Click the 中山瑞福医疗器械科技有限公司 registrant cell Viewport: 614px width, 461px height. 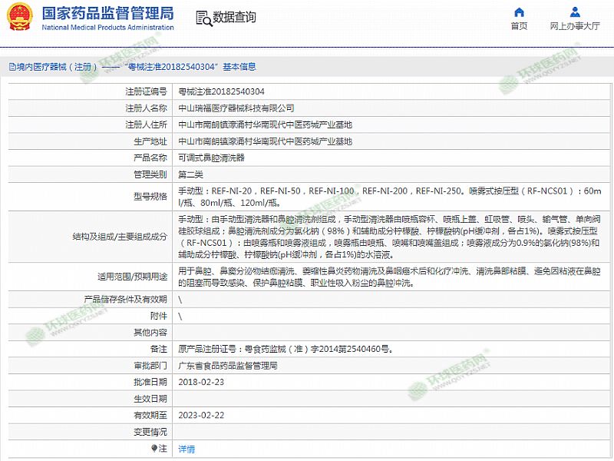point(236,108)
